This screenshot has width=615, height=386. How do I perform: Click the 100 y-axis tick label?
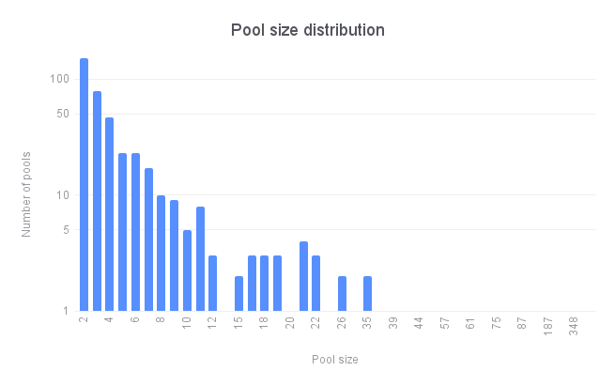59,79
